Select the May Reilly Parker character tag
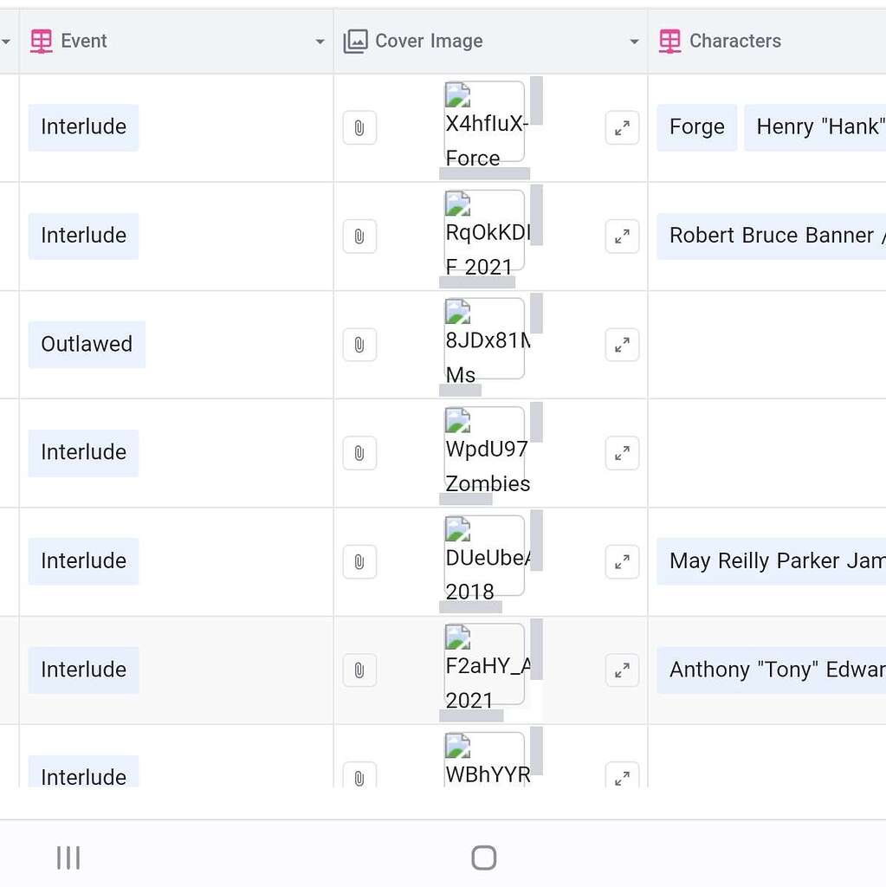Screen dimensions: 886x887 771,561
